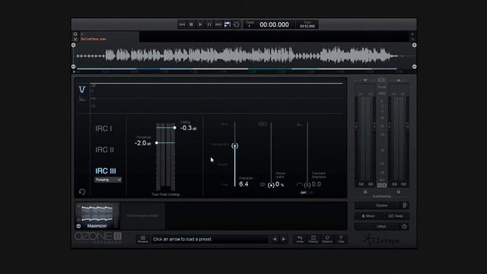Switch transient emphasis Off/On toggle
487x274 pixels.
click(x=307, y=193)
